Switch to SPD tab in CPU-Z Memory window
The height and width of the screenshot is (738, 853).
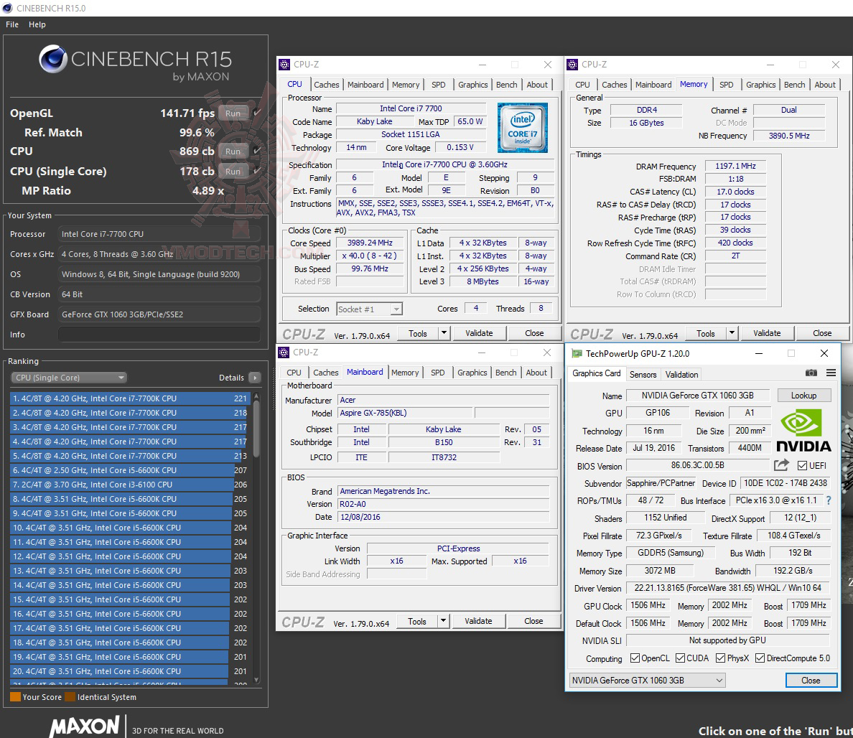[726, 84]
